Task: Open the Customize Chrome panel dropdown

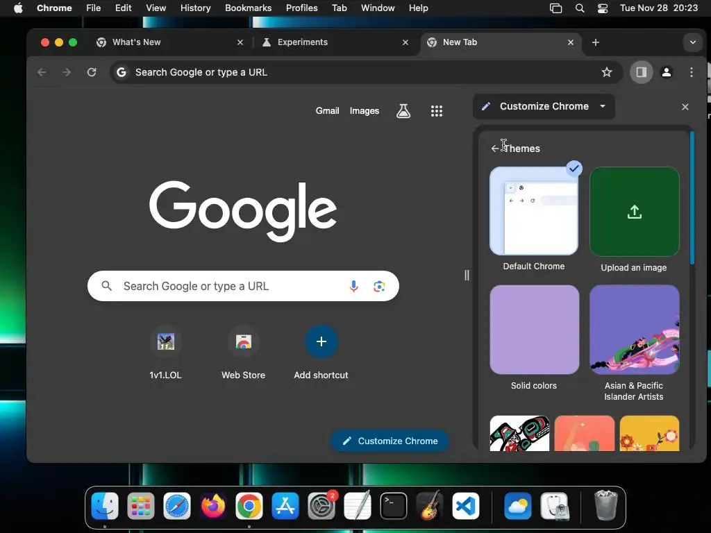Action: pyautogui.click(x=544, y=106)
